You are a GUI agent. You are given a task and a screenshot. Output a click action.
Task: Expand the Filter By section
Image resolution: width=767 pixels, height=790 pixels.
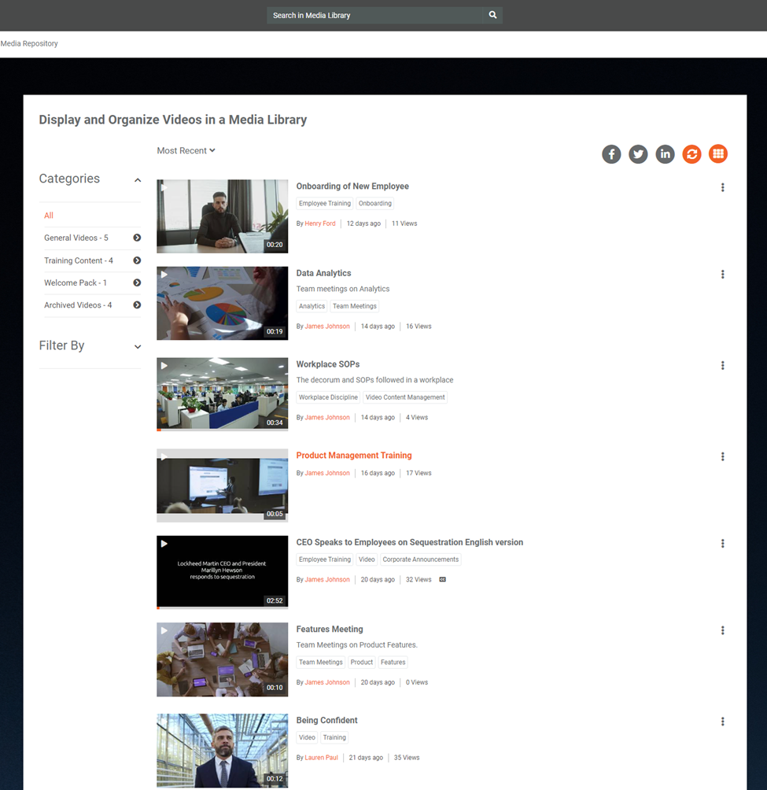(x=138, y=347)
